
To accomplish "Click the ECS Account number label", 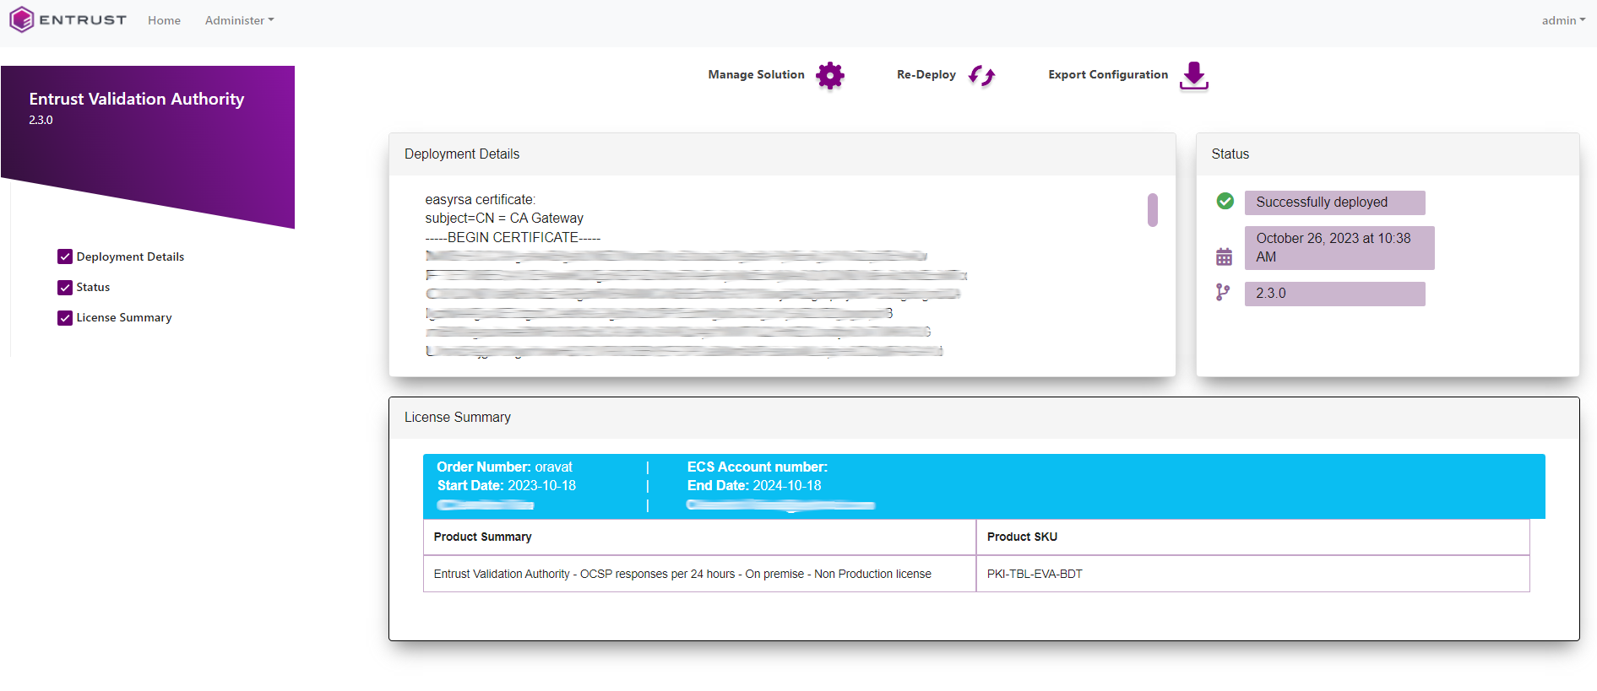I will (x=758, y=467).
